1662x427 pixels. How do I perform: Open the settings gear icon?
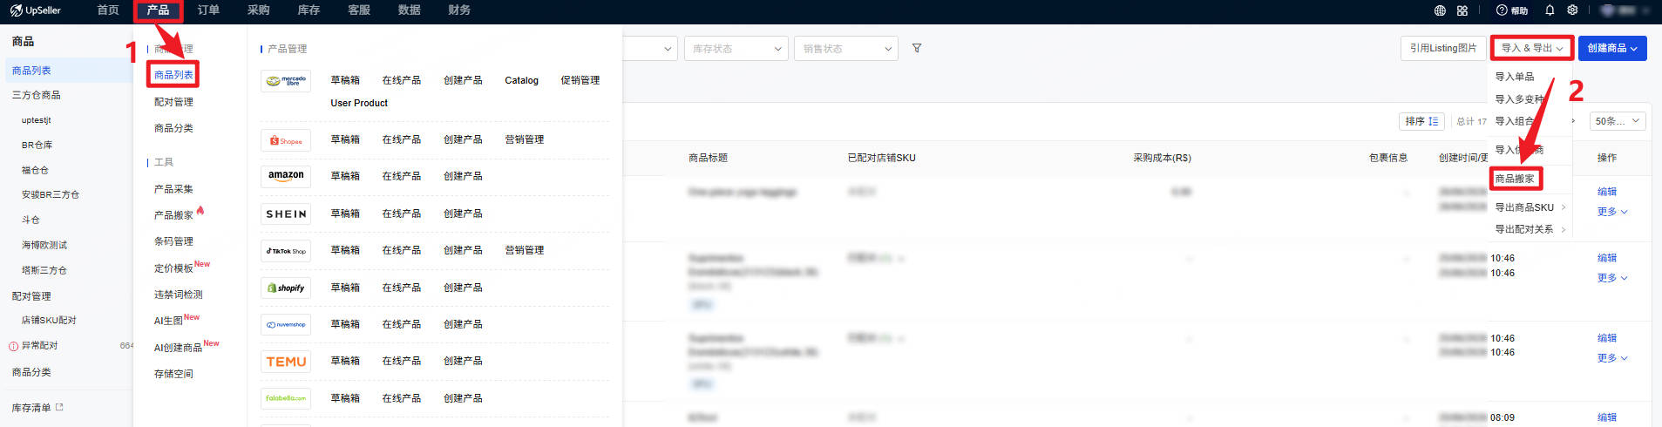click(1572, 10)
